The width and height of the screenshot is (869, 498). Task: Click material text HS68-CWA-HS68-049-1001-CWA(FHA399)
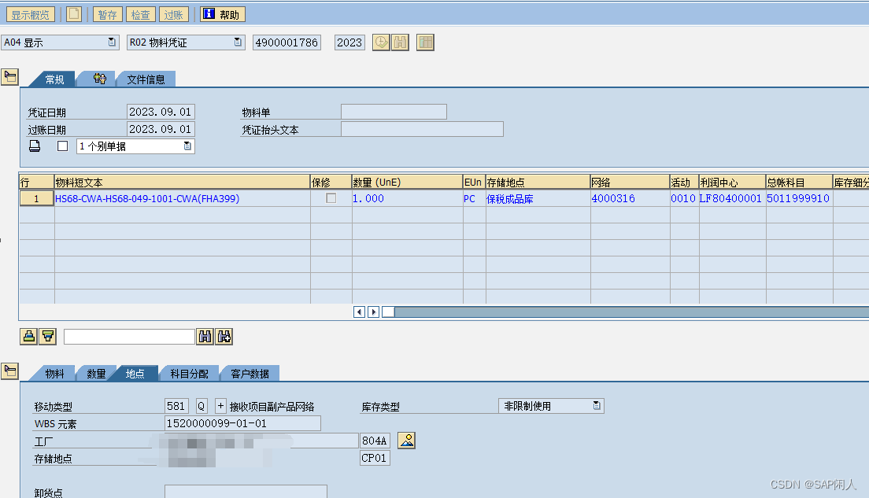147,198
